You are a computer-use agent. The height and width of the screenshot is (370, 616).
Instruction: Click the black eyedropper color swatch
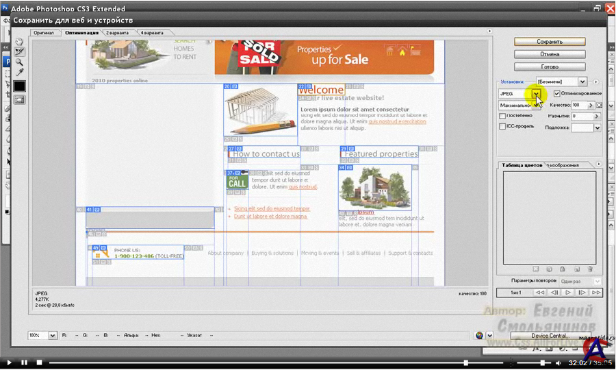pyautogui.click(x=19, y=86)
